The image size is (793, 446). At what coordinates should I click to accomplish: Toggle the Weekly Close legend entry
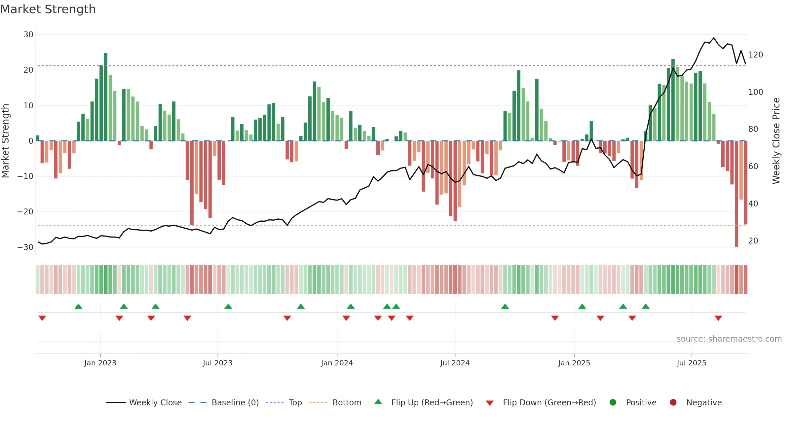pyautogui.click(x=144, y=402)
